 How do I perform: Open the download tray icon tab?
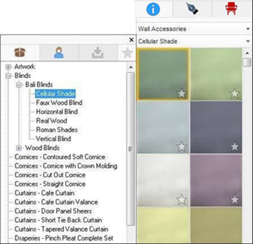pyautogui.click(x=98, y=53)
